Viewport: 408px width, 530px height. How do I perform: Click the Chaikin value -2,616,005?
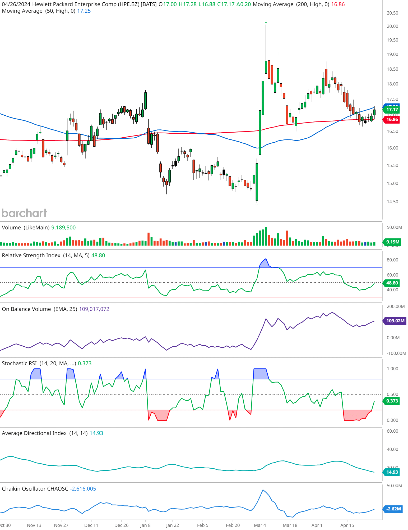click(x=83, y=489)
